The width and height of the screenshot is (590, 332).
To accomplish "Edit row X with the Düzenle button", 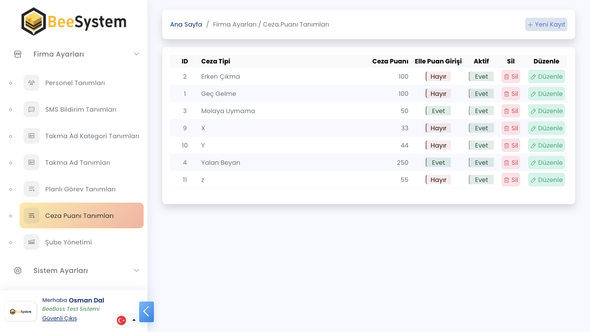I will point(546,128).
